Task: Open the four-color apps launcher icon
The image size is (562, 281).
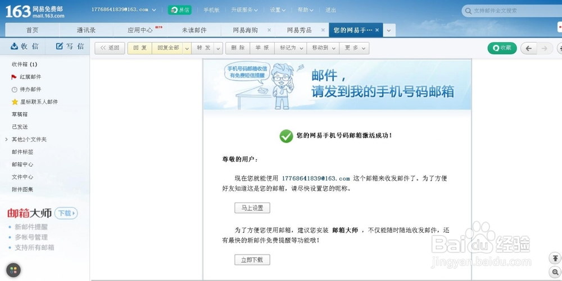Action: [x=13, y=270]
